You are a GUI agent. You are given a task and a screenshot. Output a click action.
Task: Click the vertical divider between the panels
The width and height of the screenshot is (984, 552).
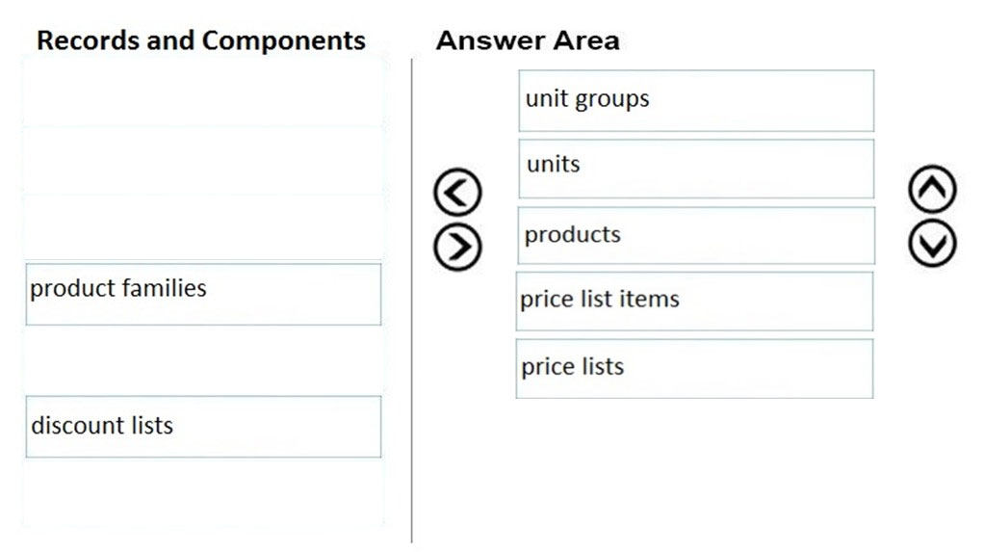point(412,301)
